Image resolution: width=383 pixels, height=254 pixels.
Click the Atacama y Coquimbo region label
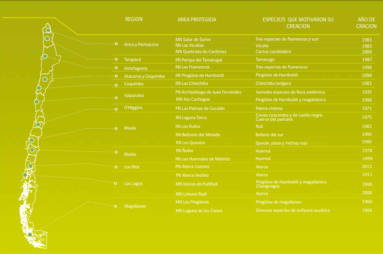click(x=144, y=76)
